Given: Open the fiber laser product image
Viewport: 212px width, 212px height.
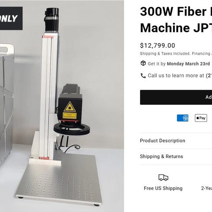Looking at the screenshot, I should tap(62, 106).
